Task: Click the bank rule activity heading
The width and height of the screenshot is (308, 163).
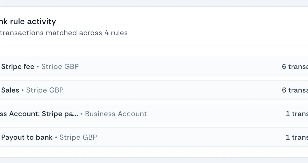Action: (28, 22)
